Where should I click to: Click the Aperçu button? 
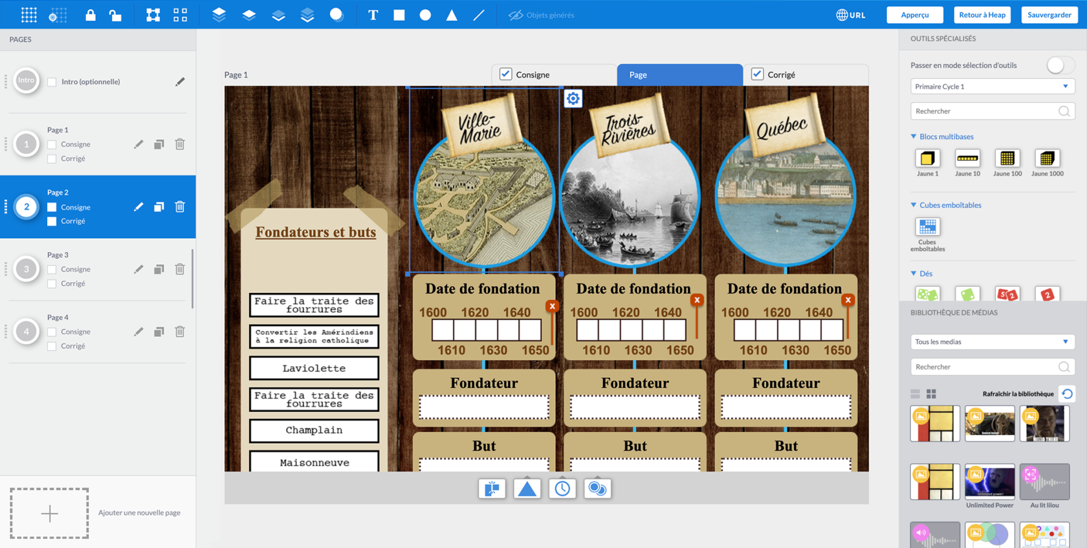tap(914, 15)
